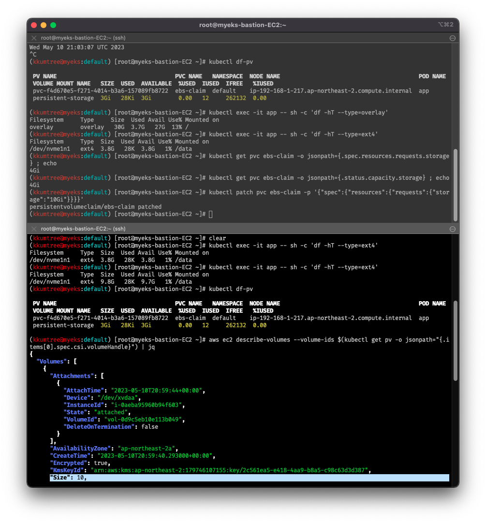This screenshot has width=486, height=523.
Task: Click the window title 'root@myeks-bastion-EC2:~'
Action: 243,25
